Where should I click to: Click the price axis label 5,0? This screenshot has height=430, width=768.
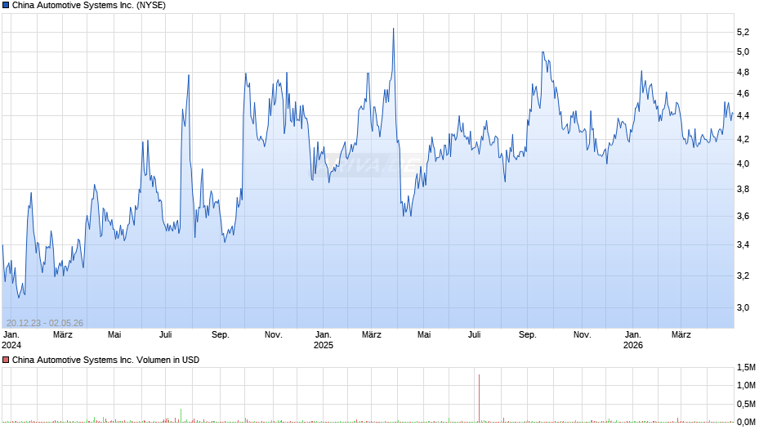tap(743, 52)
